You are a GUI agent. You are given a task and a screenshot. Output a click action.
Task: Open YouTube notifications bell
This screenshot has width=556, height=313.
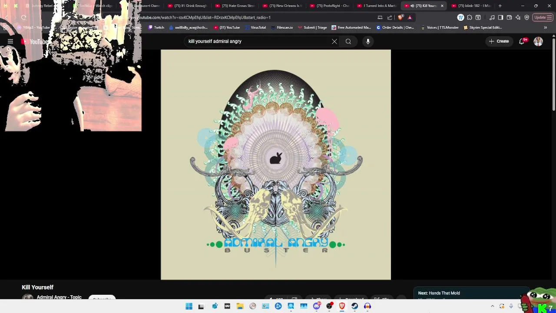point(522,41)
